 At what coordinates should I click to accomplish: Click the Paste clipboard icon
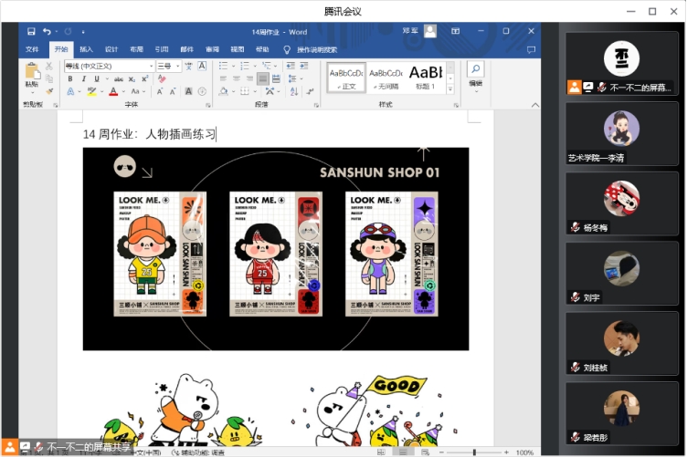tap(32, 71)
